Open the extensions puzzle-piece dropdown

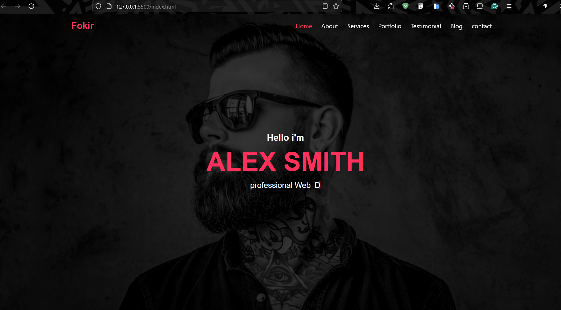coord(391,6)
